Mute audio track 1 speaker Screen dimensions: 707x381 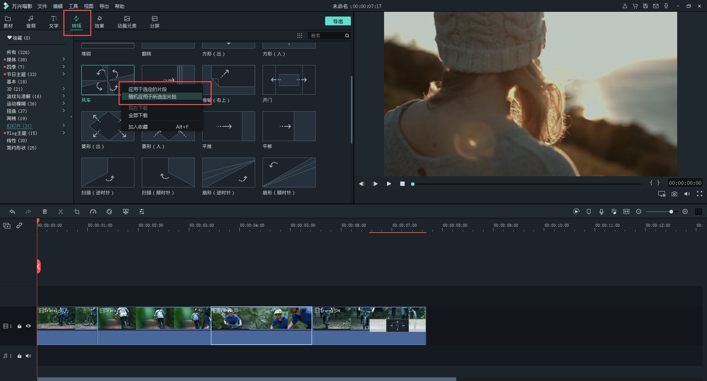click(x=28, y=356)
